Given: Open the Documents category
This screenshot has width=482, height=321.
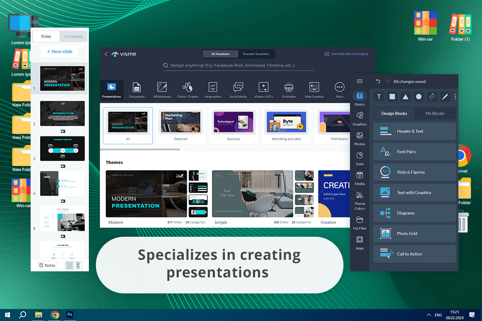Looking at the screenshot, I should coord(137,90).
